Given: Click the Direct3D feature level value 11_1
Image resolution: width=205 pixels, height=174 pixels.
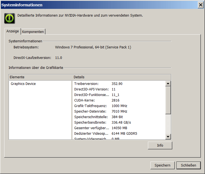Looking at the screenshot, I should 116,95.
